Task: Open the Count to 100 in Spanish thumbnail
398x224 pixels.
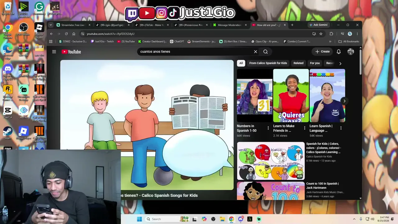Action: (271, 191)
